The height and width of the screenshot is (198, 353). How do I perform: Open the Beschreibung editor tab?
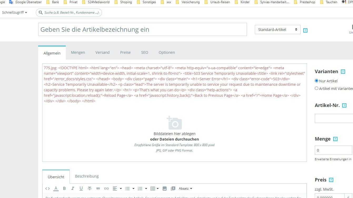(87, 176)
